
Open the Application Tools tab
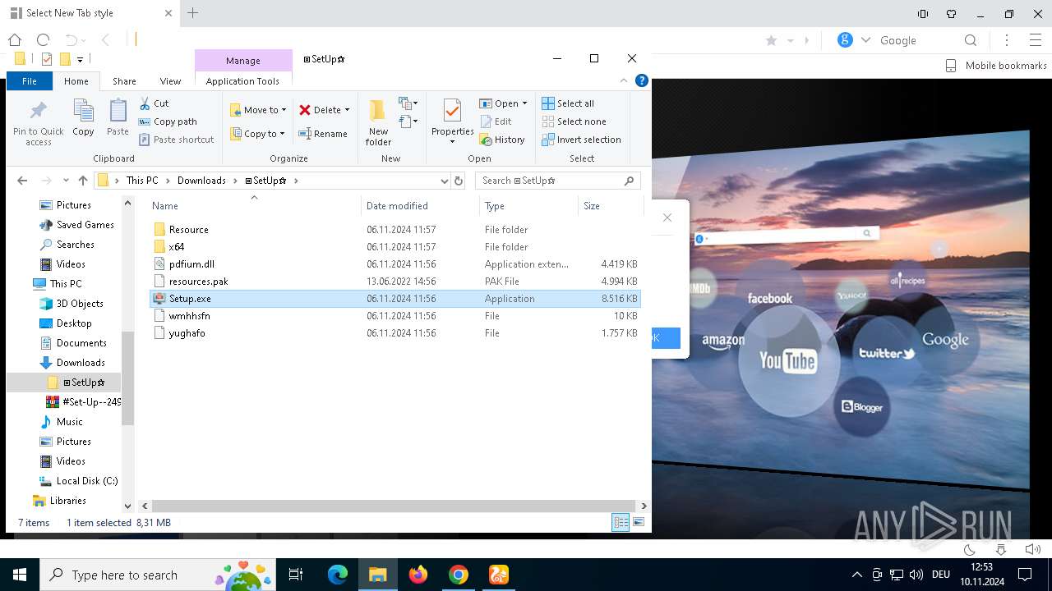pos(242,80)
